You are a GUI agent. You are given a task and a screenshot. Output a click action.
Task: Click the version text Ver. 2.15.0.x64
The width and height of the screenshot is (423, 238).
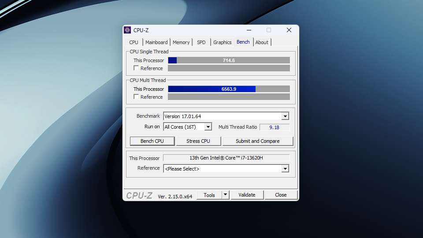[175, 197]
